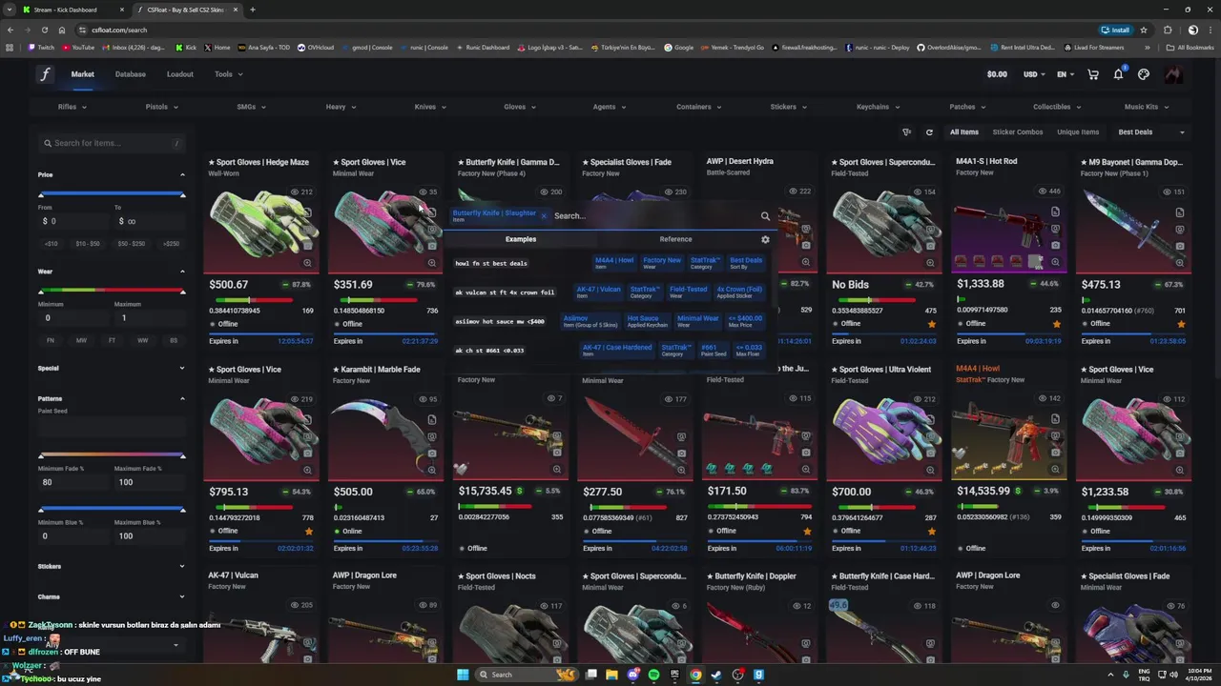The height and width of the screenshot is (686, 1221).
Task: Open the Stickers category dropdown
Action: (788, 107)
